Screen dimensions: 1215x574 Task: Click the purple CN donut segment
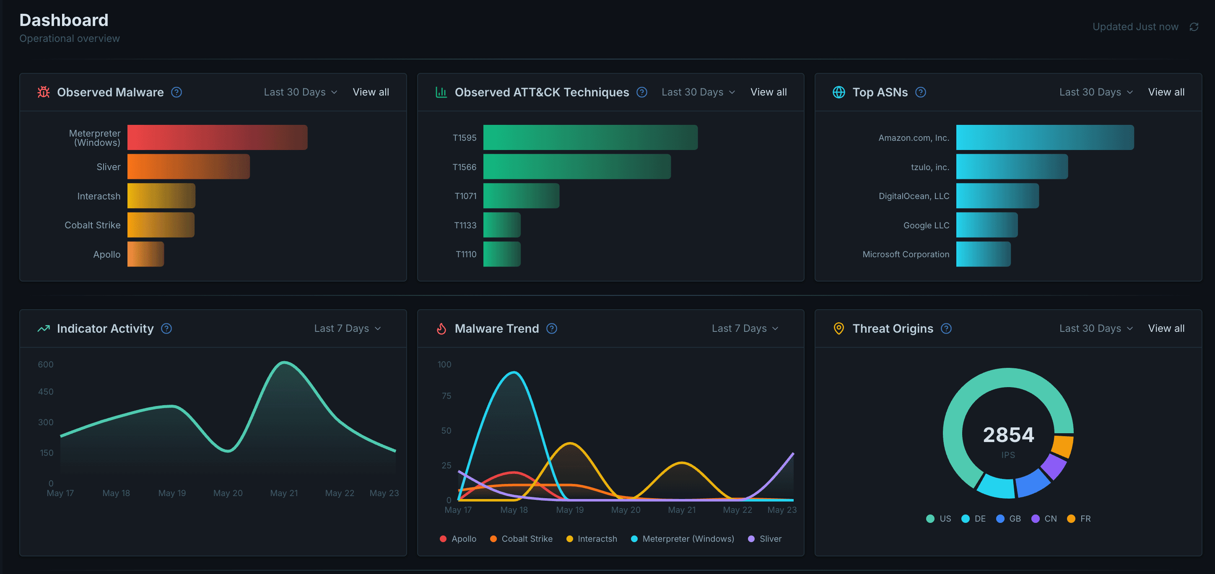[x=1053, y=466]
